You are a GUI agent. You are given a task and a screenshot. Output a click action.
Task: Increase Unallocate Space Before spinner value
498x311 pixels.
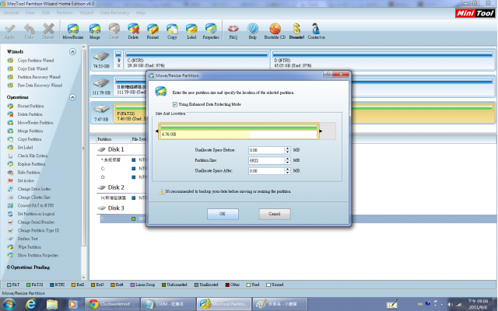click(287, 149)
